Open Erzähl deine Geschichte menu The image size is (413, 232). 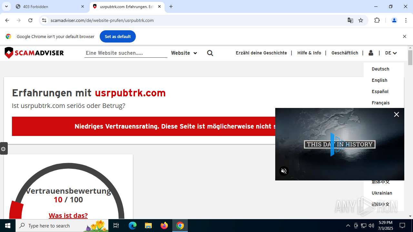point(261,53)
